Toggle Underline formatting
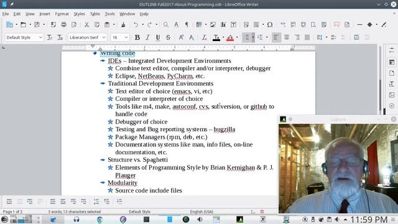Screen dimensions: 398x224 pos(158,37)
